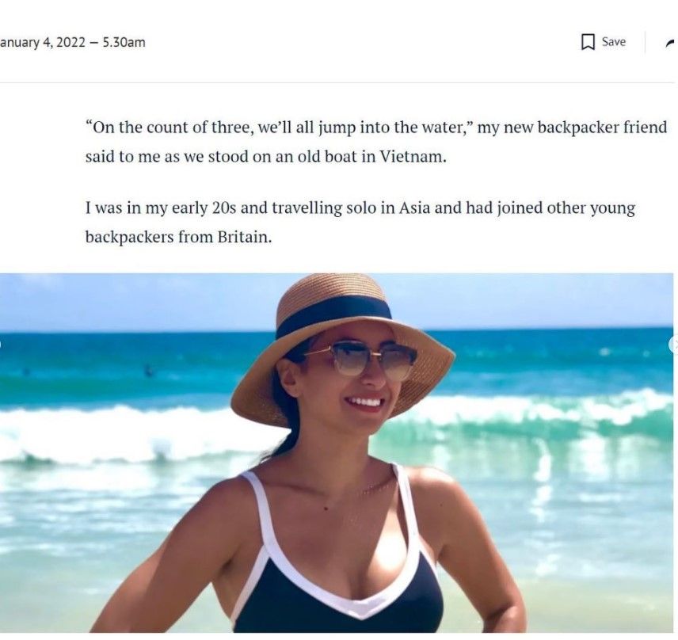Click the horizontal divider below the date
The width and height of the screenshot is (678, 640).
(339, 82)
